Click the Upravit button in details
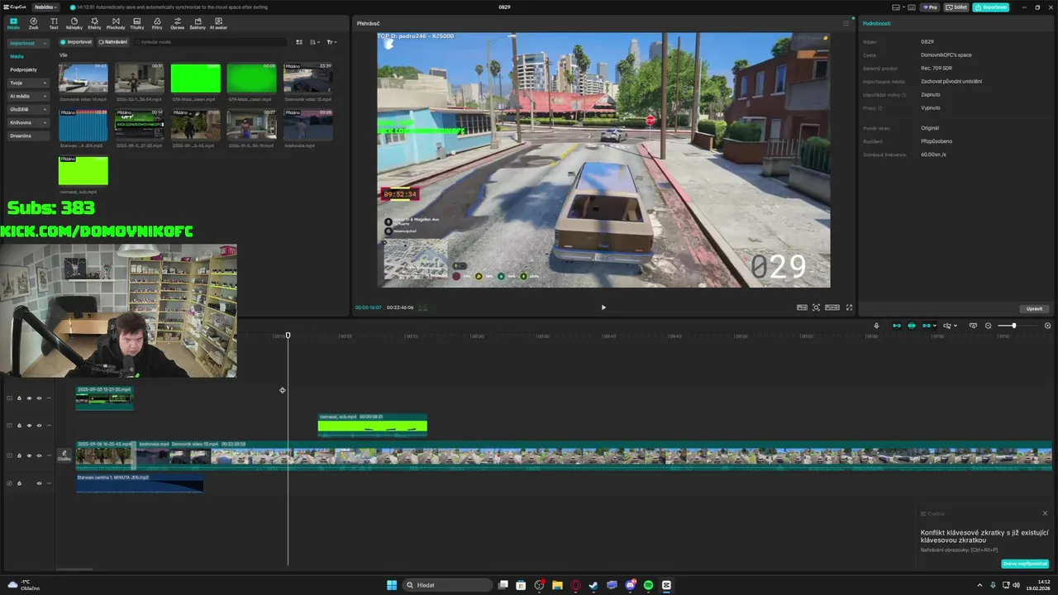The height and width of the screenshot is (595, 1058). point(1034,308)
